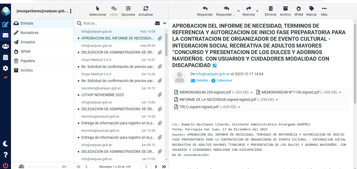Open dropdown for MEMORANDUM 239-signed.pdf attachment
Image resolution: width=357 pixels, height=169 pixels.
pos(252,92)
